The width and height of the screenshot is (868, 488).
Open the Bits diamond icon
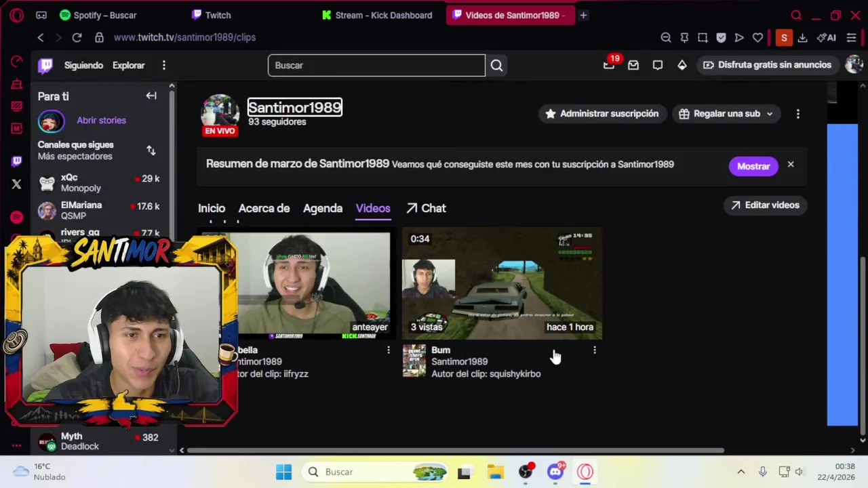682,65
